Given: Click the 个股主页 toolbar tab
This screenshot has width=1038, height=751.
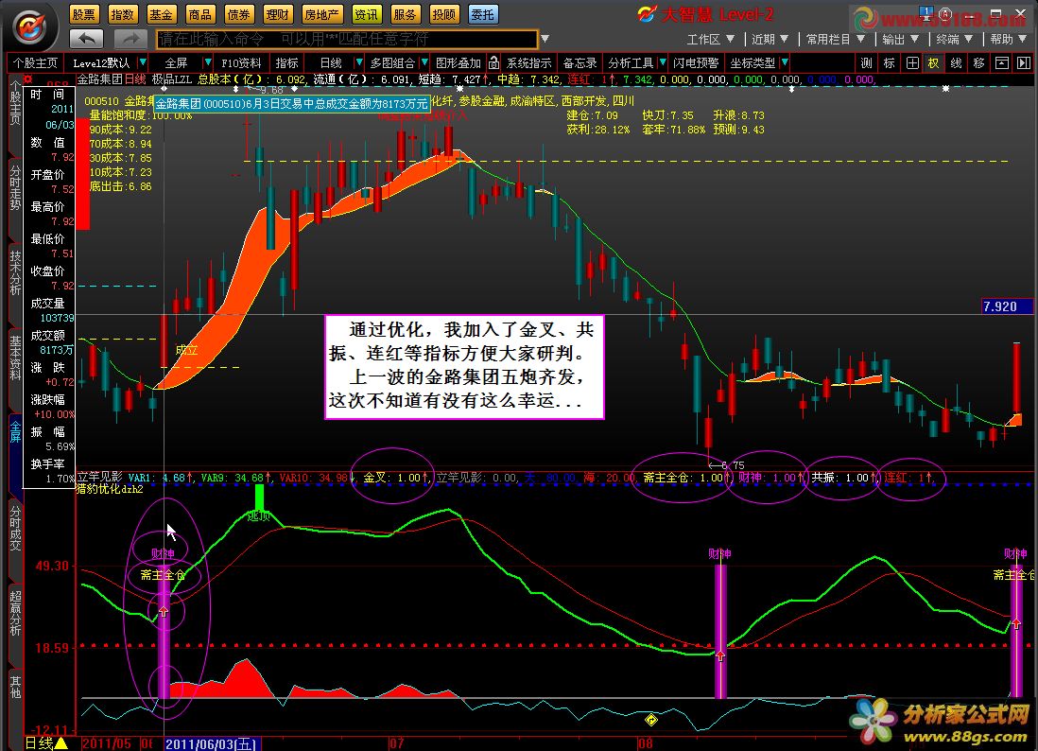Looking at the screenshot, I should coord(36,63).
